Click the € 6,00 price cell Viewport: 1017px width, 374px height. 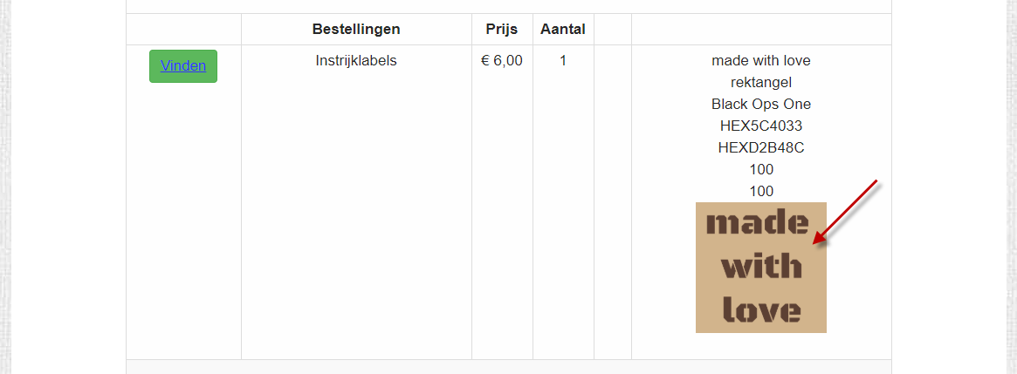point(502,61)
